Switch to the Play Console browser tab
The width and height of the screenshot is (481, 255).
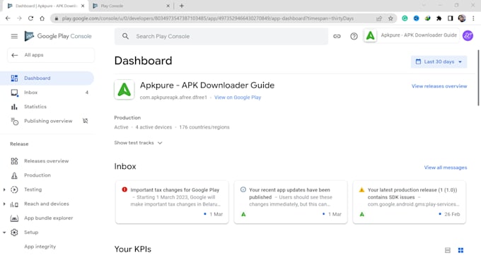pos(132,6)
